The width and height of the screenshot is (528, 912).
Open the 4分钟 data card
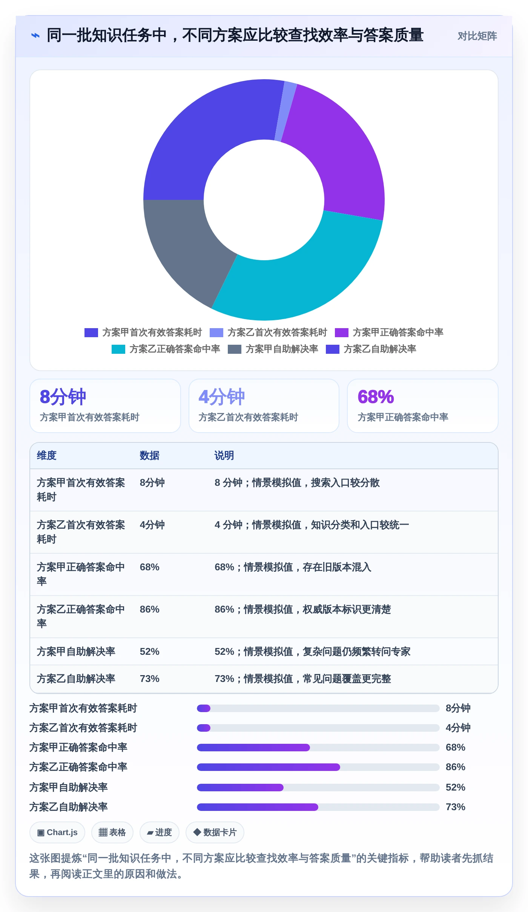point(264,406)
